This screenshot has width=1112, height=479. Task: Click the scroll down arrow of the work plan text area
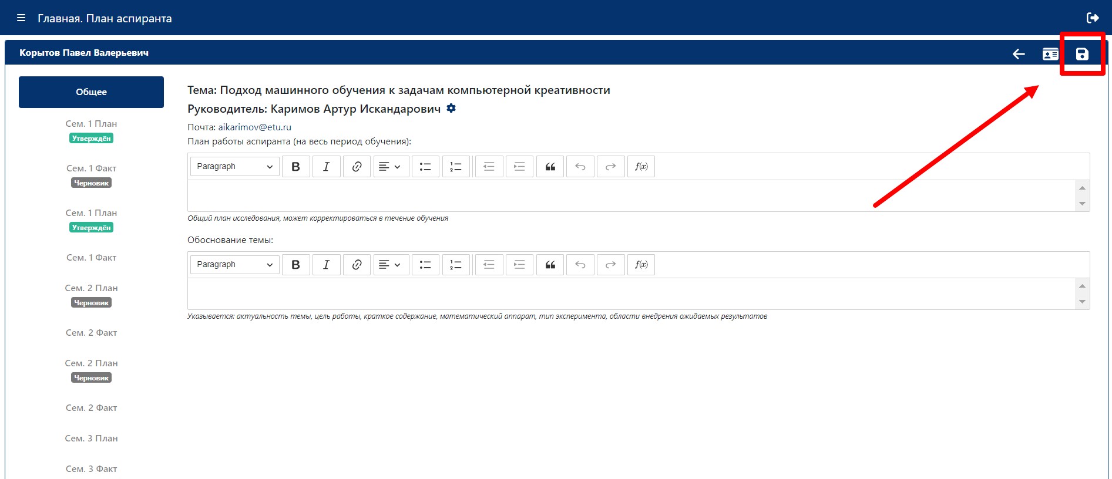(1082, 204)
